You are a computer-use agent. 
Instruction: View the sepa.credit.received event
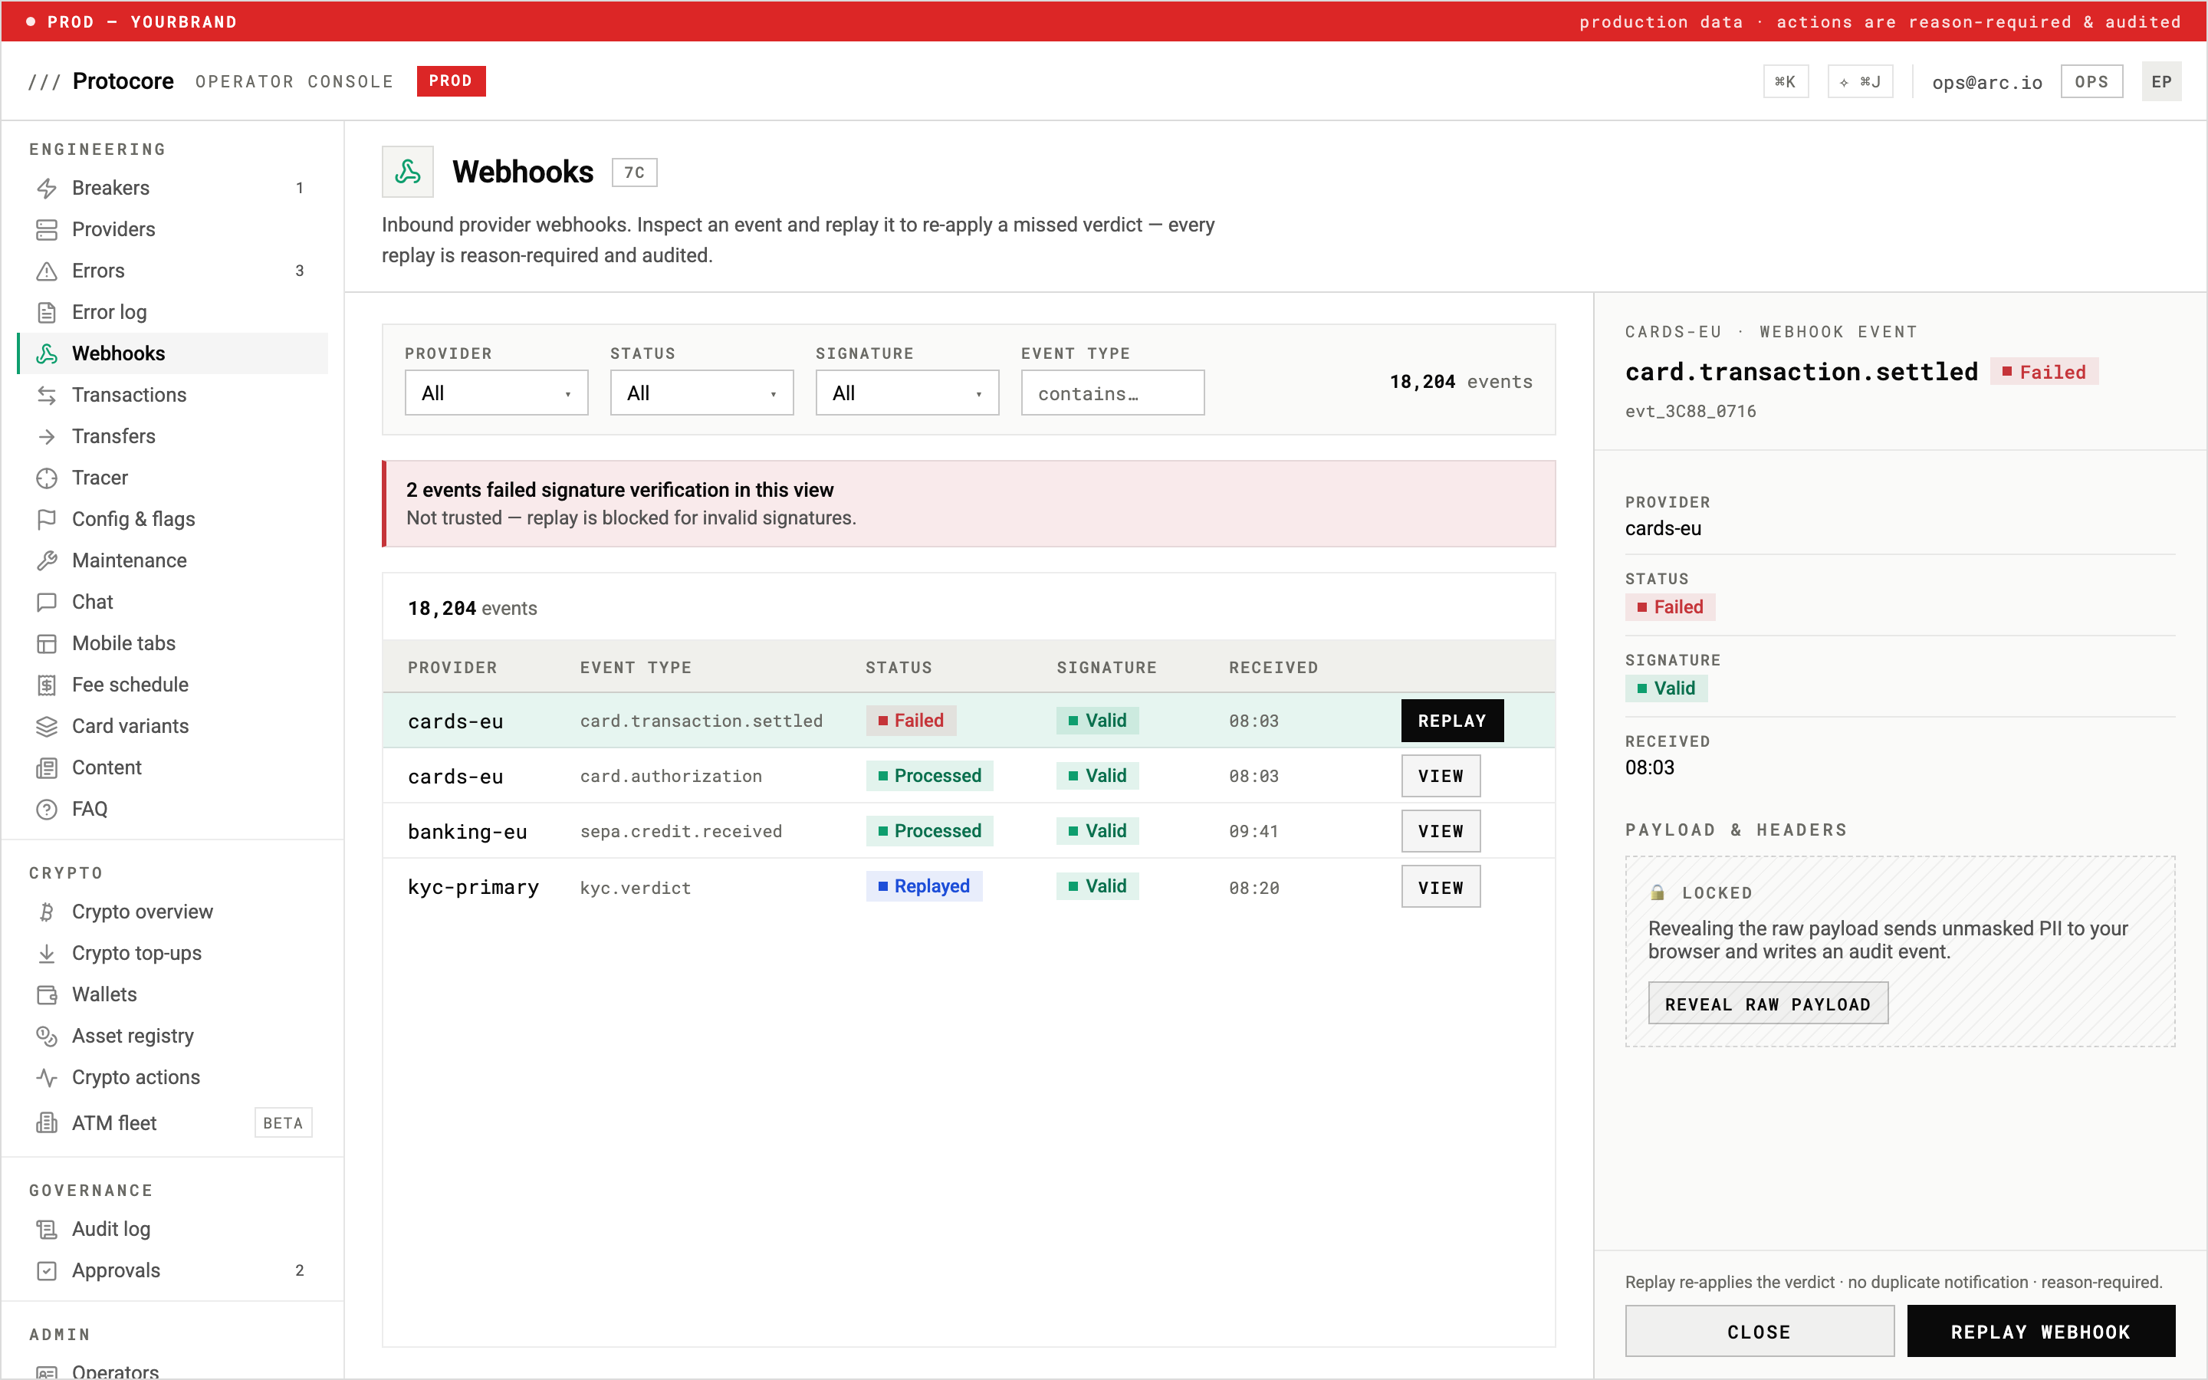(x=1441, y=832)
